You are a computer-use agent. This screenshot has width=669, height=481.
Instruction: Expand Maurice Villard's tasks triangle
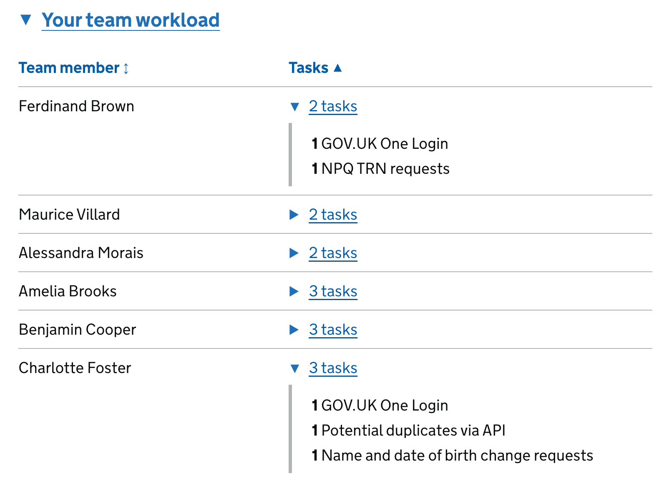click(x=294, y=215)
